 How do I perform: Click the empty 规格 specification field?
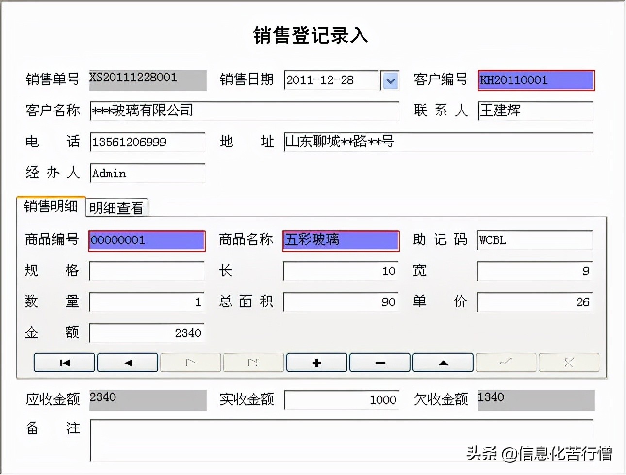tap(146, 271)
